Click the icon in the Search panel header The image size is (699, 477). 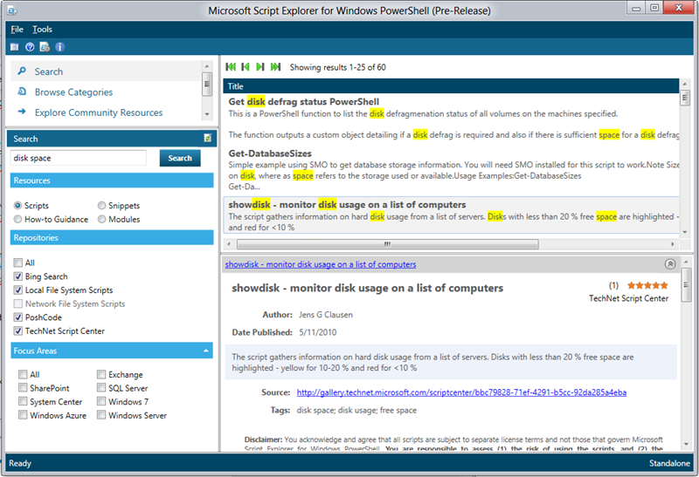tap(207, 138)
